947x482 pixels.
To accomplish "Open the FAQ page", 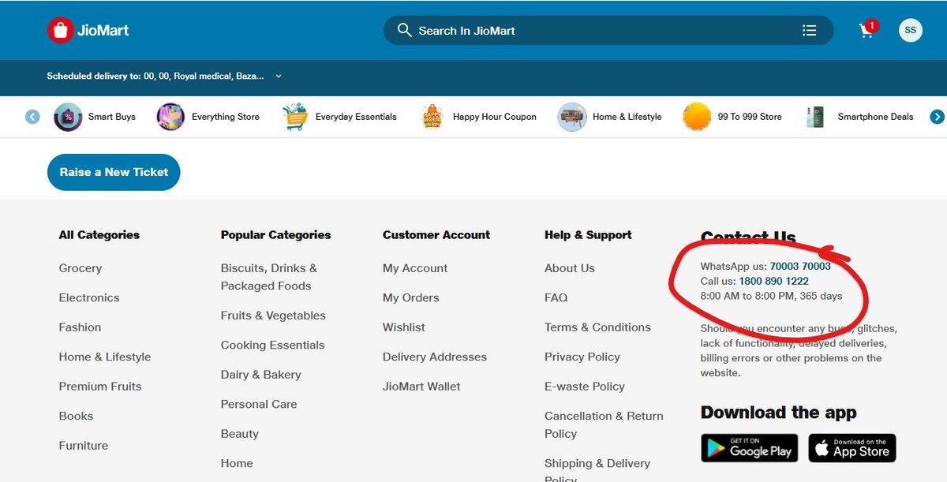I will coord(556,297).
